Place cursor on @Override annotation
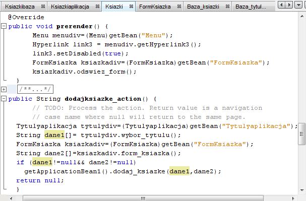 (x=26, y=17)
